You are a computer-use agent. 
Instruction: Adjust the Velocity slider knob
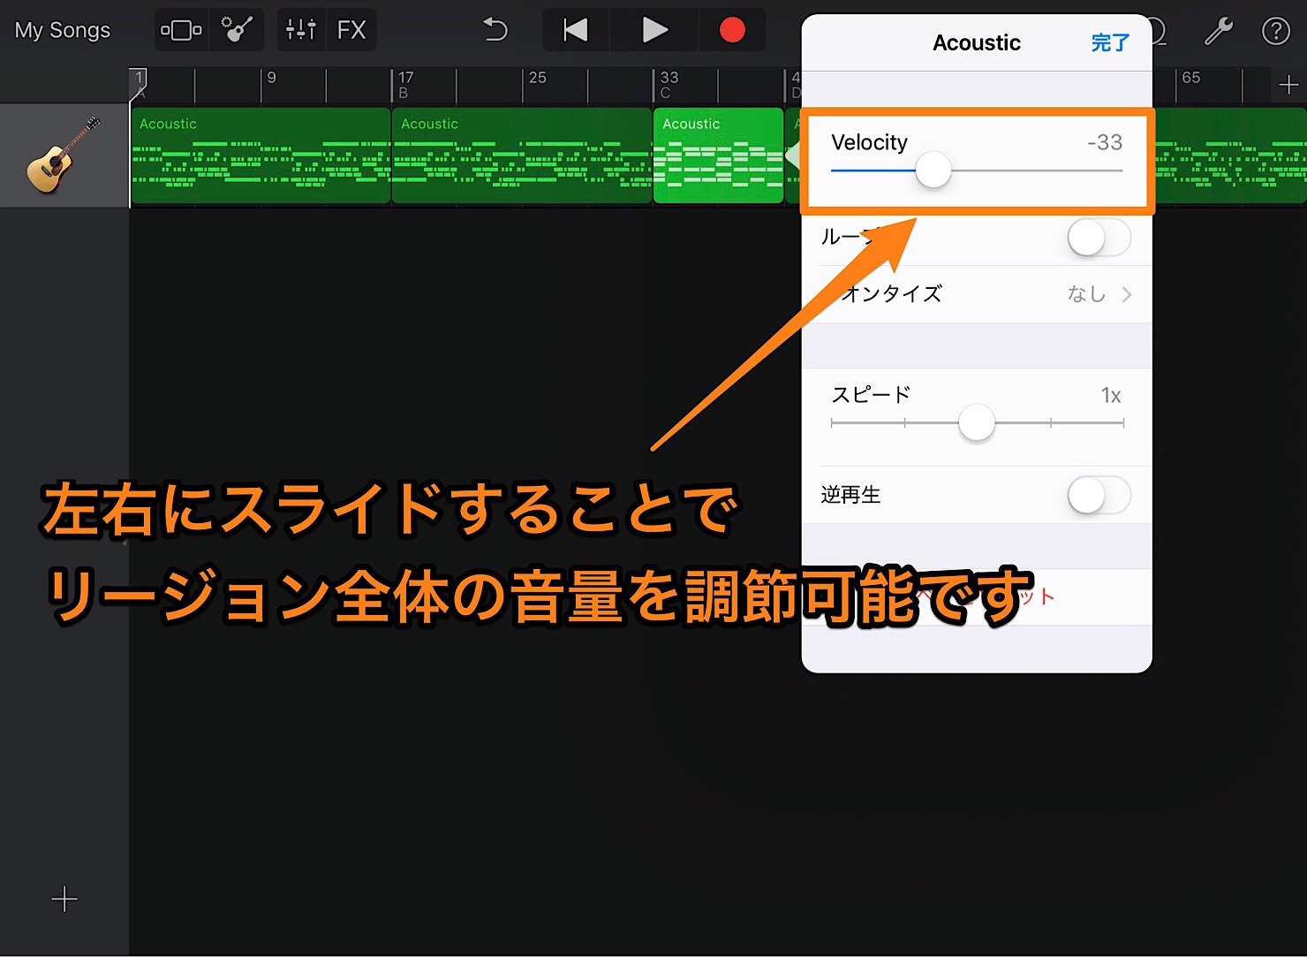click(933, 170)
